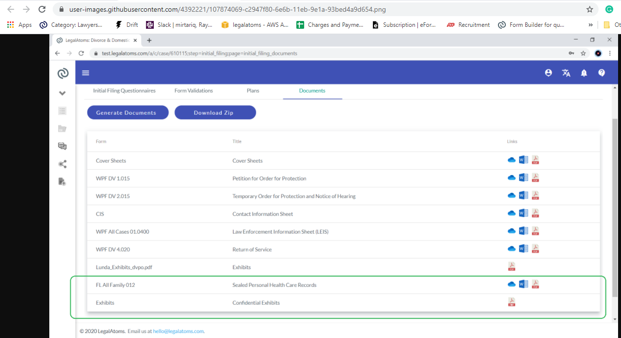Open PDF for Cover Sheets row
The height and width of the screenshot is (338, 621).
point(535,160)
